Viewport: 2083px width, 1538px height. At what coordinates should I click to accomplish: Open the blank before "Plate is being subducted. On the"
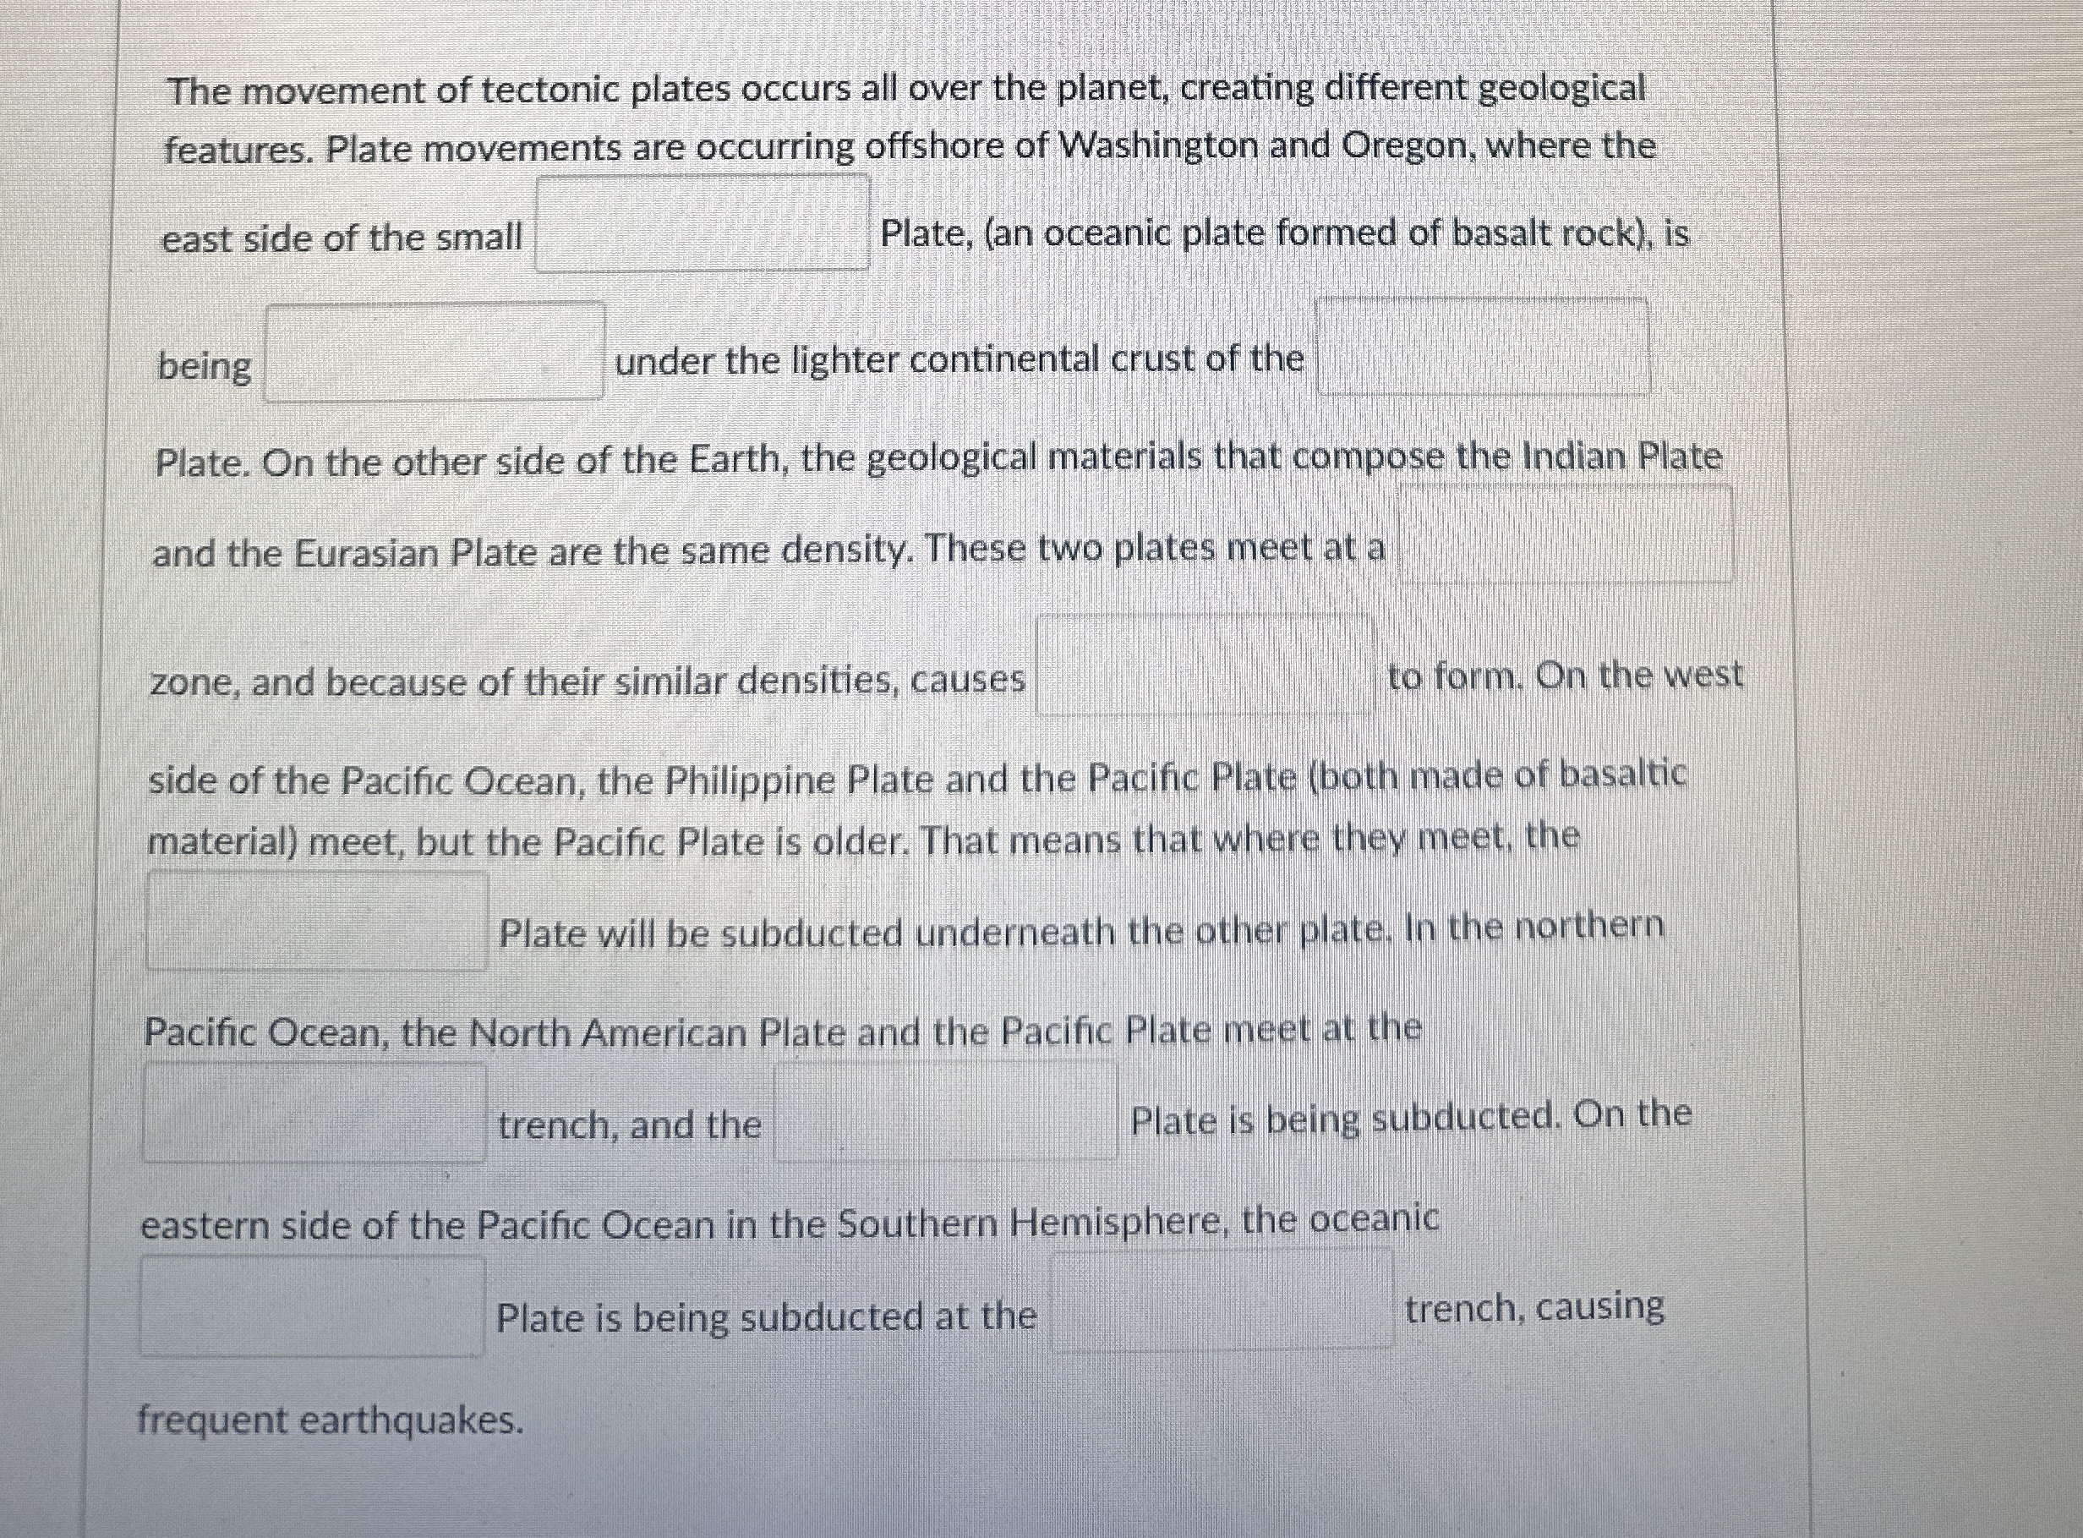[x=946, y=1112]
